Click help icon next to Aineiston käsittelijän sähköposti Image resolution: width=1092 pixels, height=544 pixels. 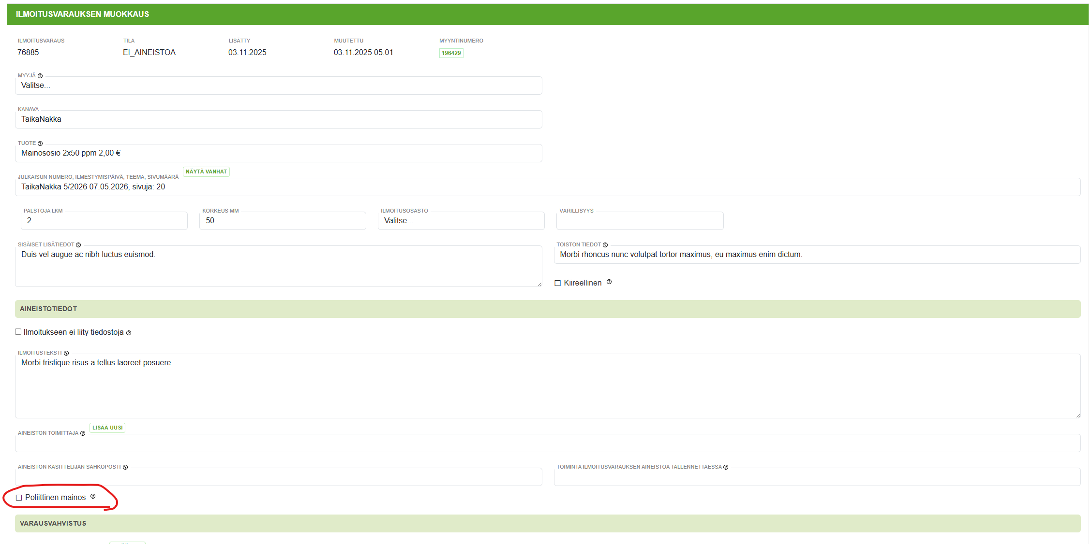[125, 467]
